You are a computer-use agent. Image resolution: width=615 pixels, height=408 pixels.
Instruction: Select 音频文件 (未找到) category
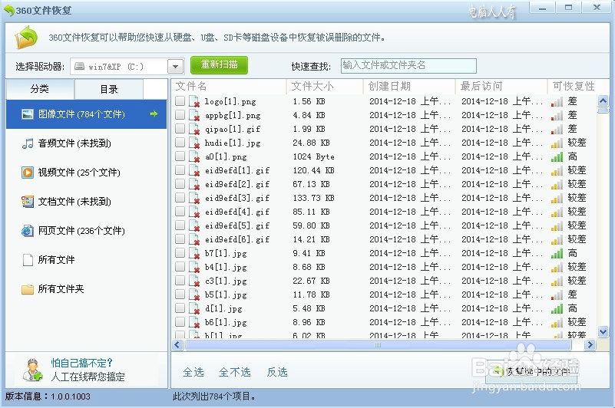point(86,143)
